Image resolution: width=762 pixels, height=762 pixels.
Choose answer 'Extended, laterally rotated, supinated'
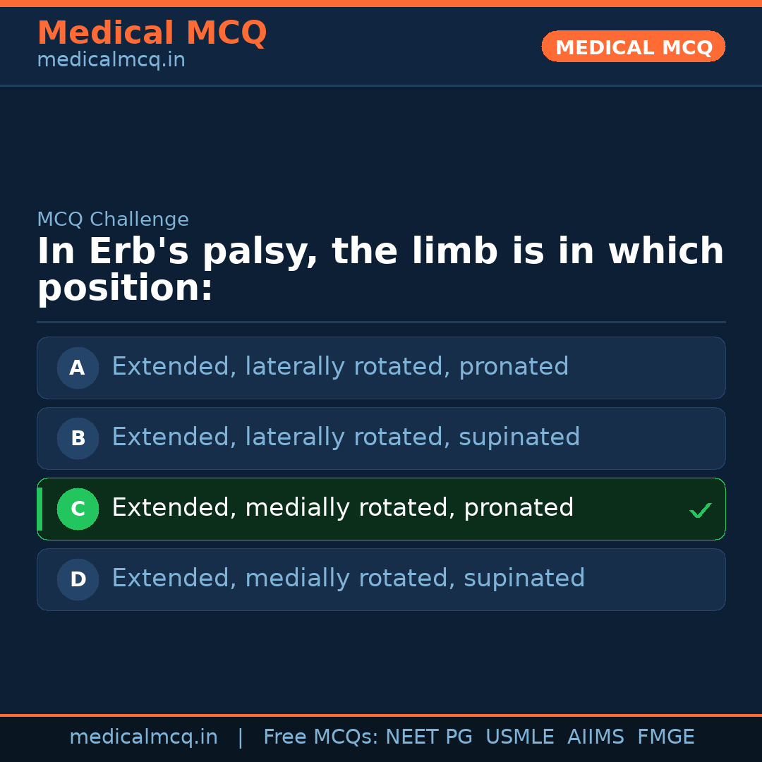coord(346,437)
